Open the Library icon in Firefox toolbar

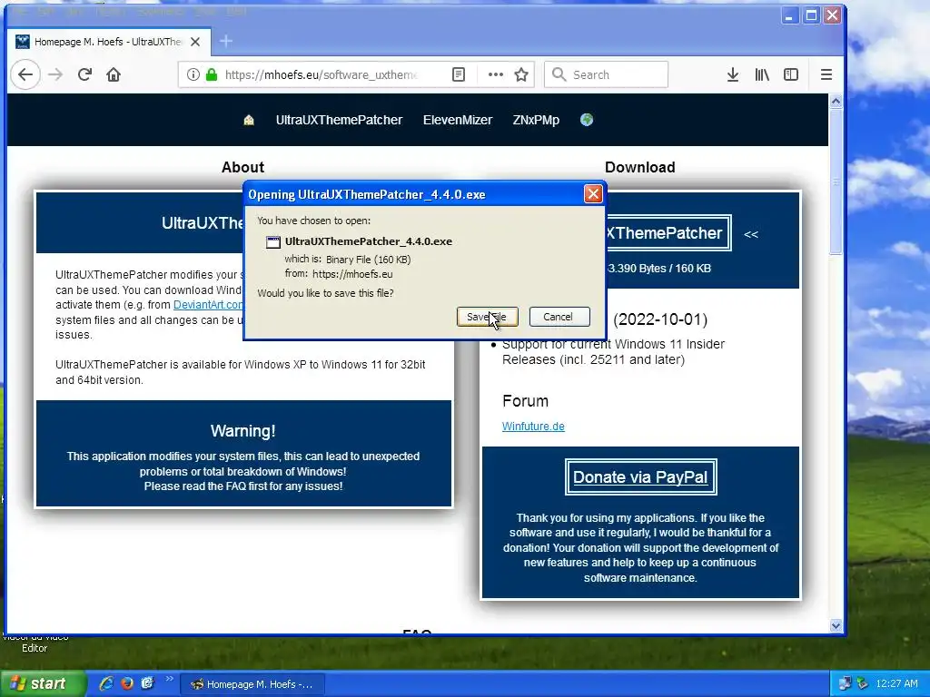point(762,74)
